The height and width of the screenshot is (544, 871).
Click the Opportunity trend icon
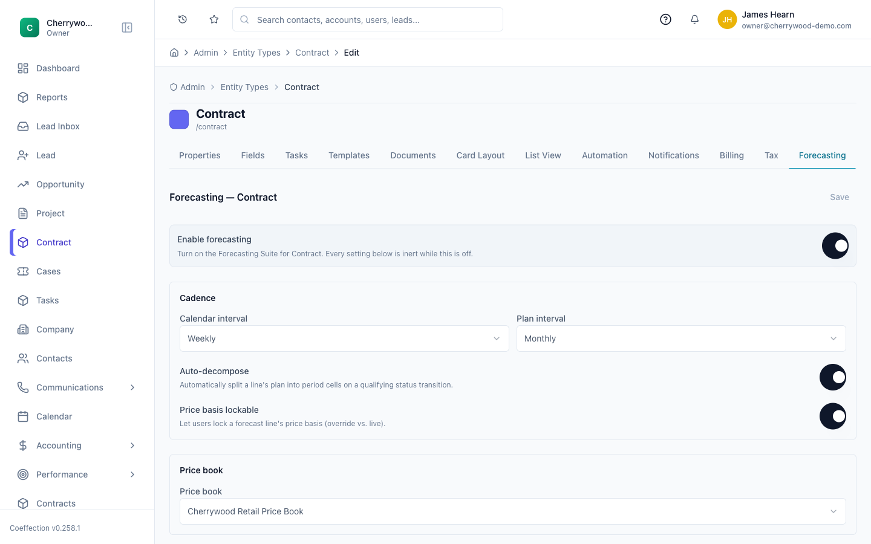[23, 184]
